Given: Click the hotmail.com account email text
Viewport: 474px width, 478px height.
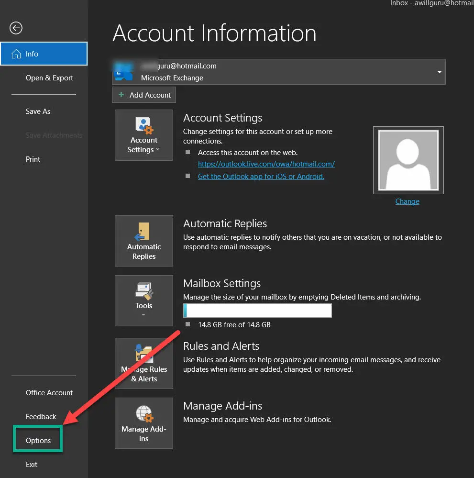Looking at the screenshot, I should click(178, 66).
